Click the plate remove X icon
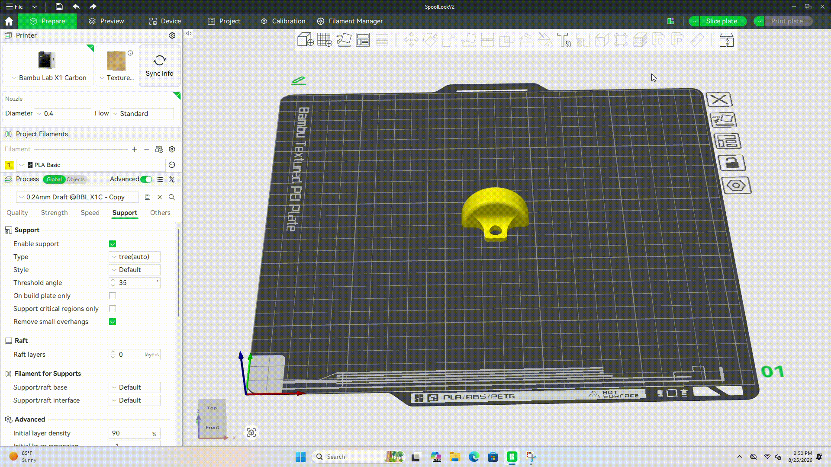This screenshot has height=467, width=831. click(719, 99)
